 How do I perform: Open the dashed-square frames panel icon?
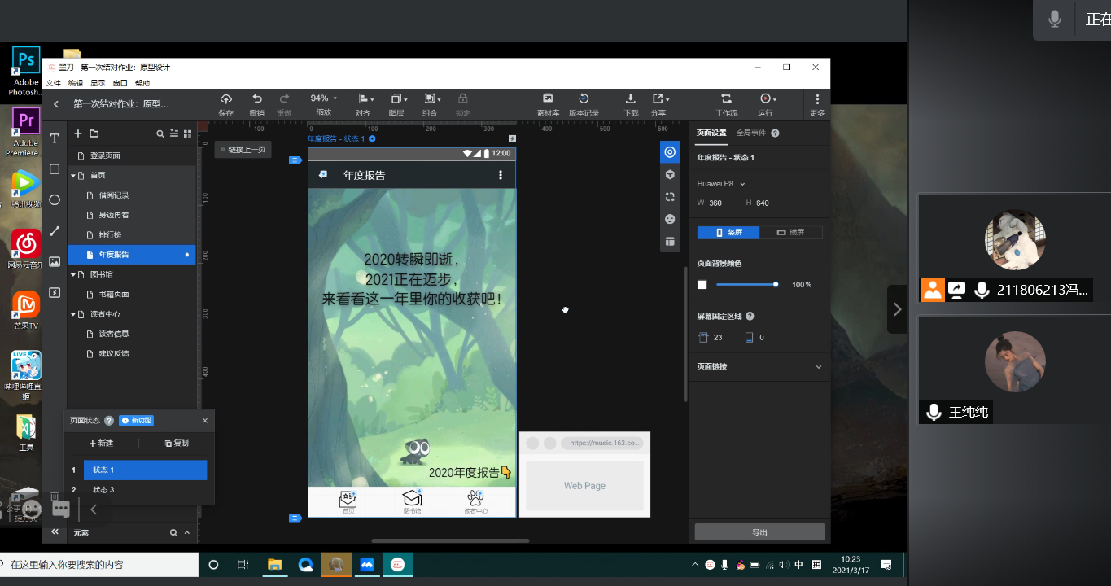pyautogui.click(x=670, y=196)
